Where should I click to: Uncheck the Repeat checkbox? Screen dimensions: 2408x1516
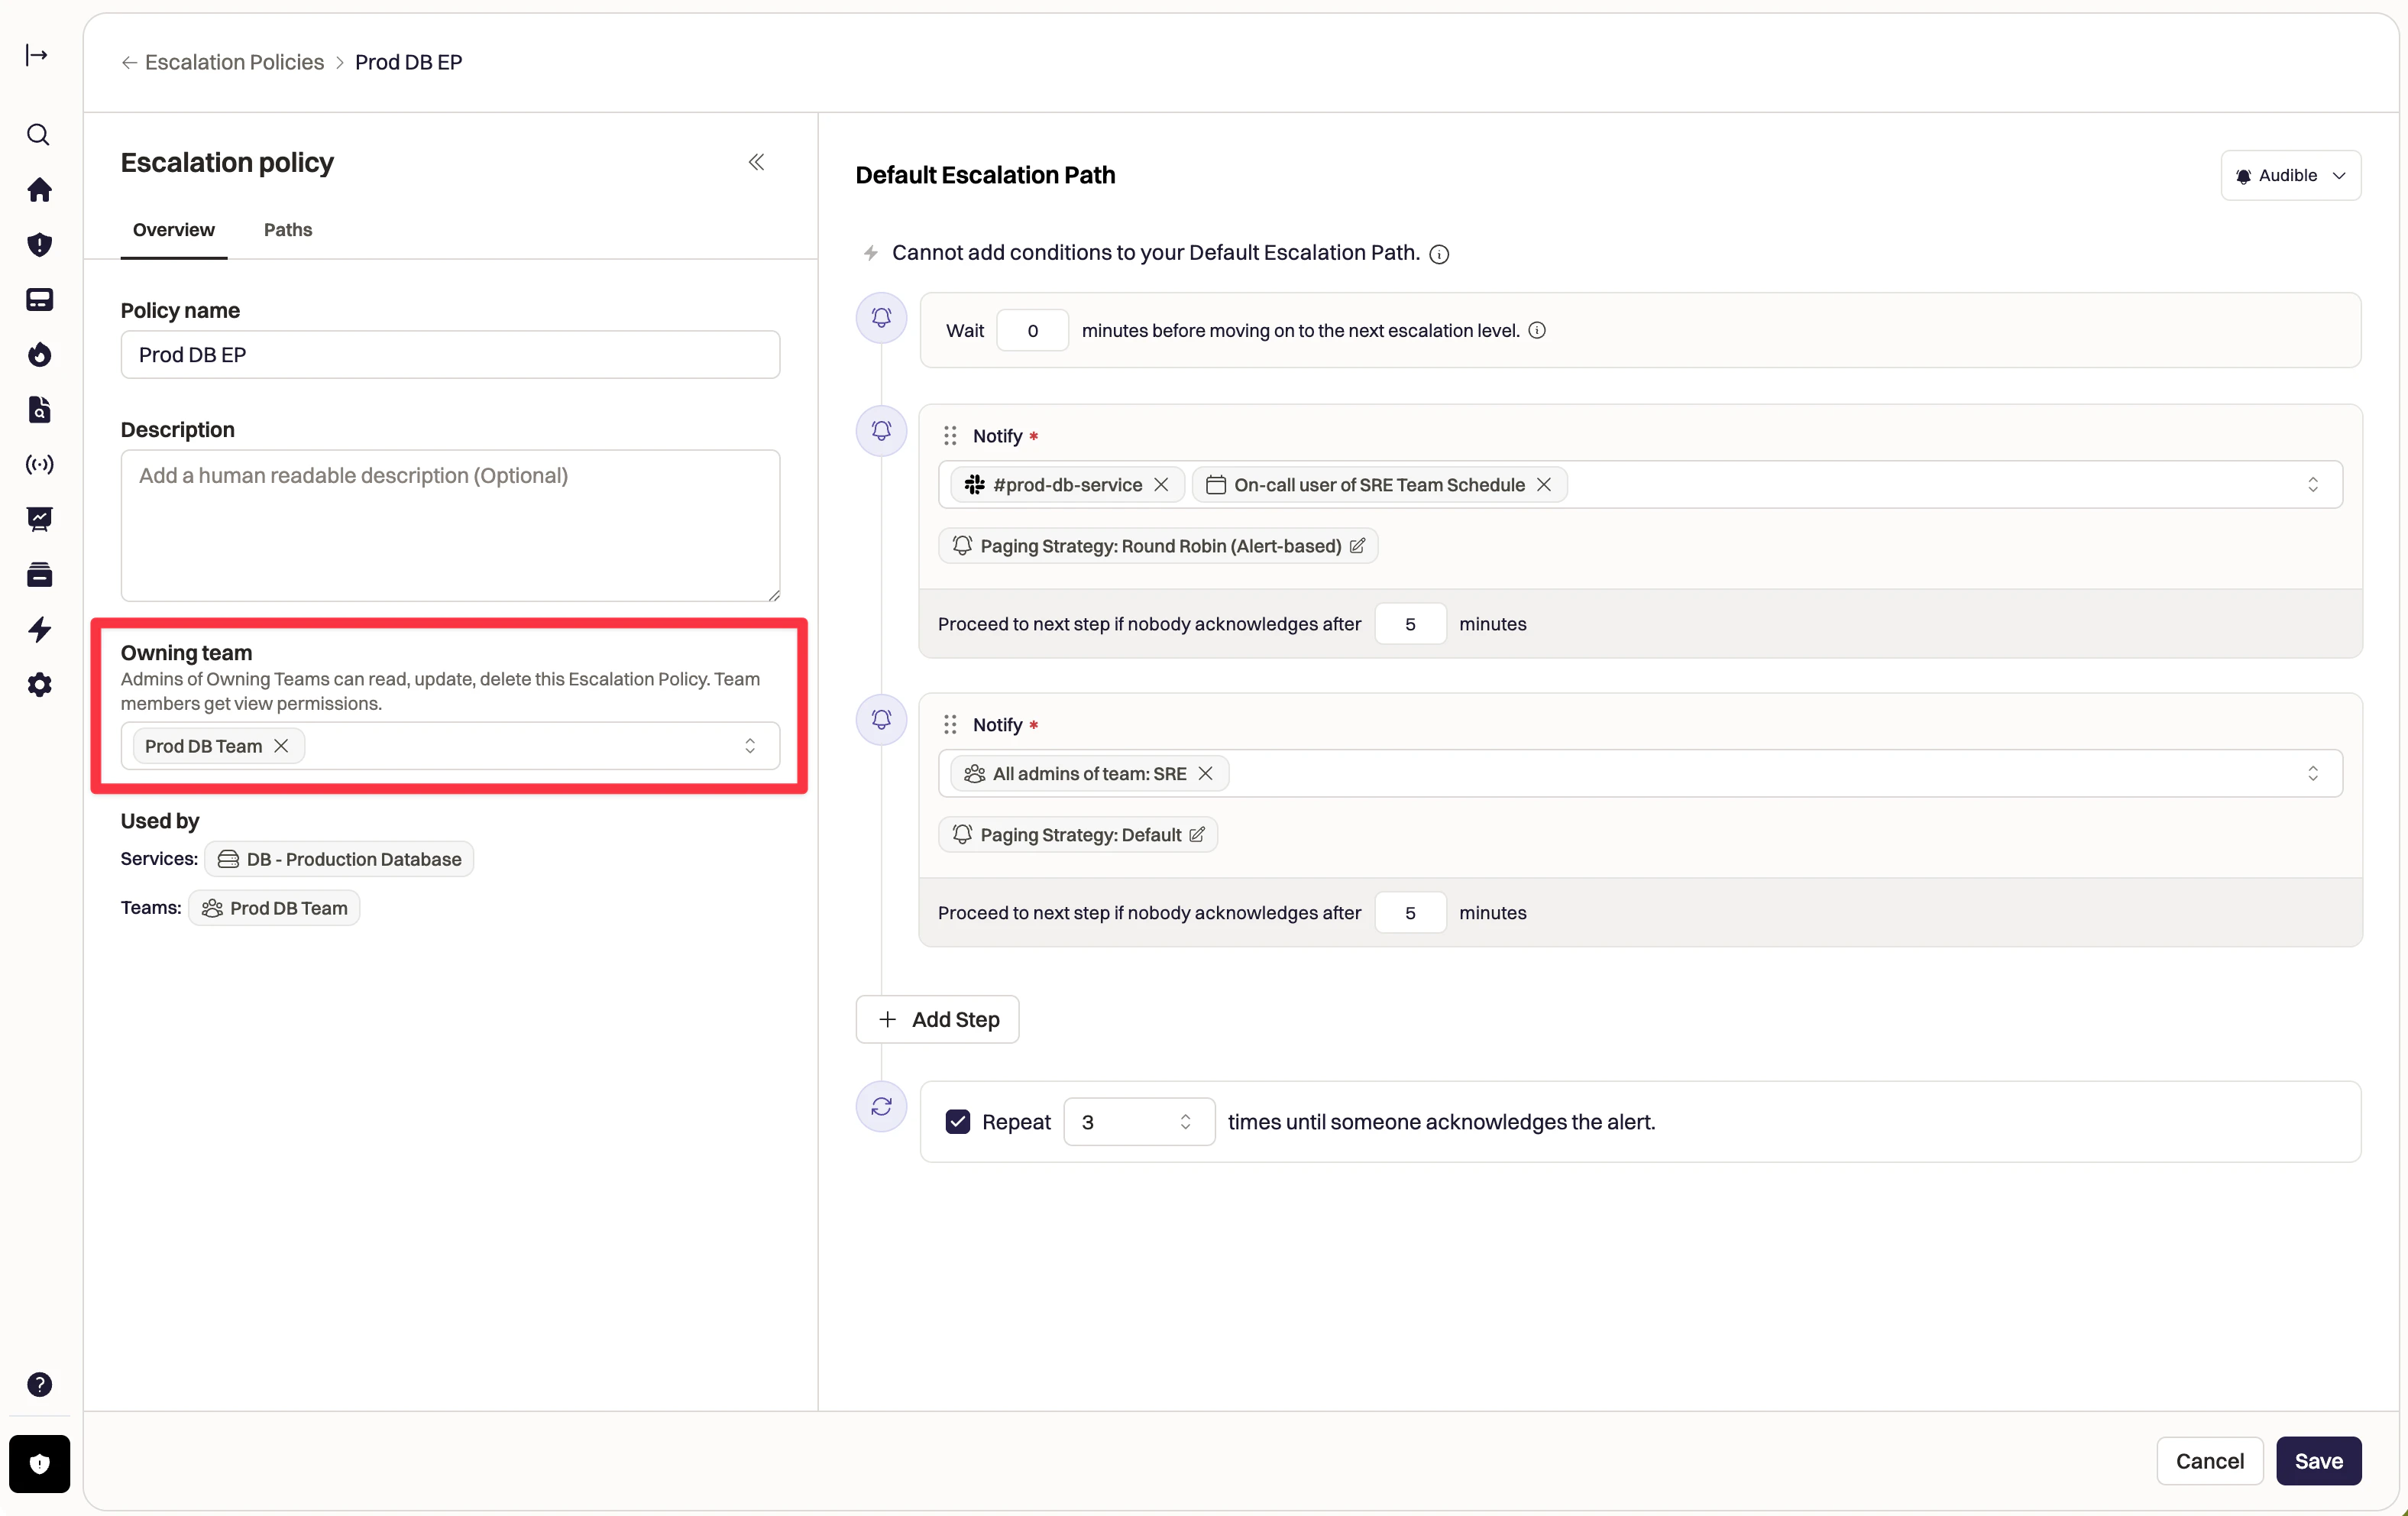pos(957,1122)
